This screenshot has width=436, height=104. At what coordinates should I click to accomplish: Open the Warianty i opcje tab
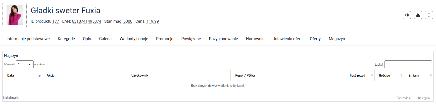134,39
